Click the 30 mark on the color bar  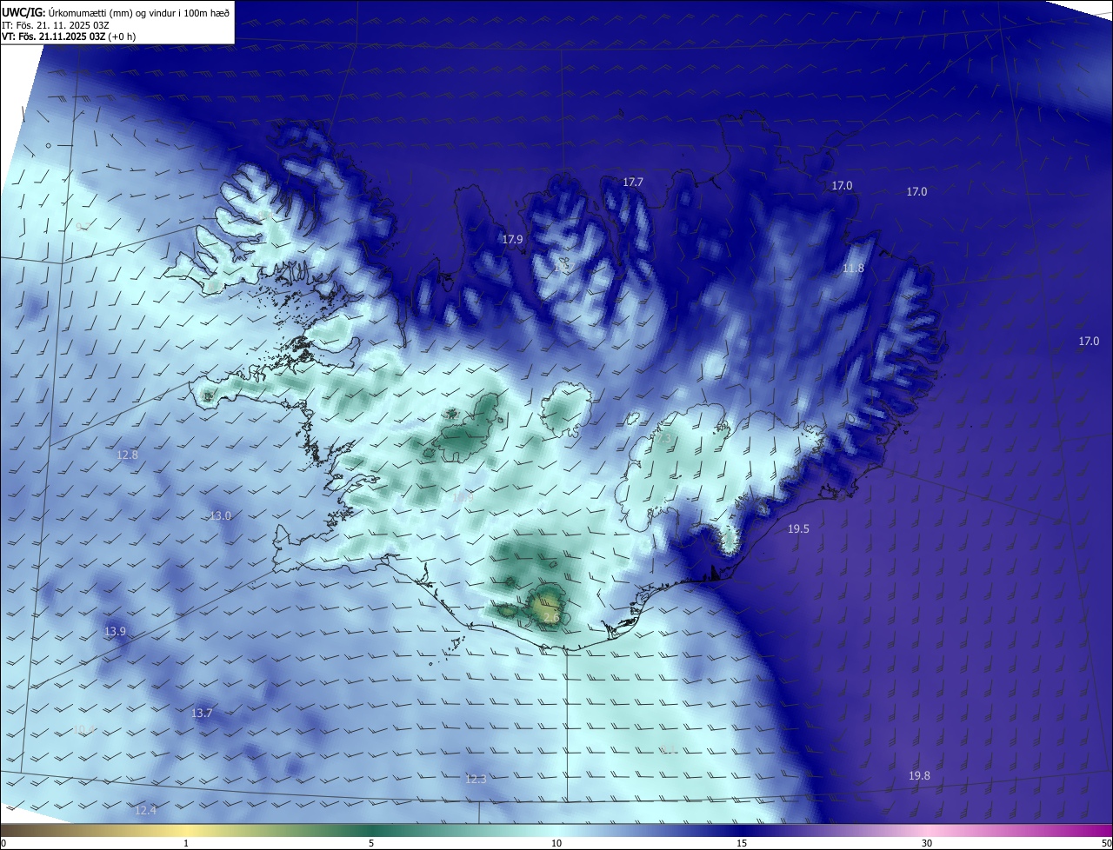coord(927,843)
